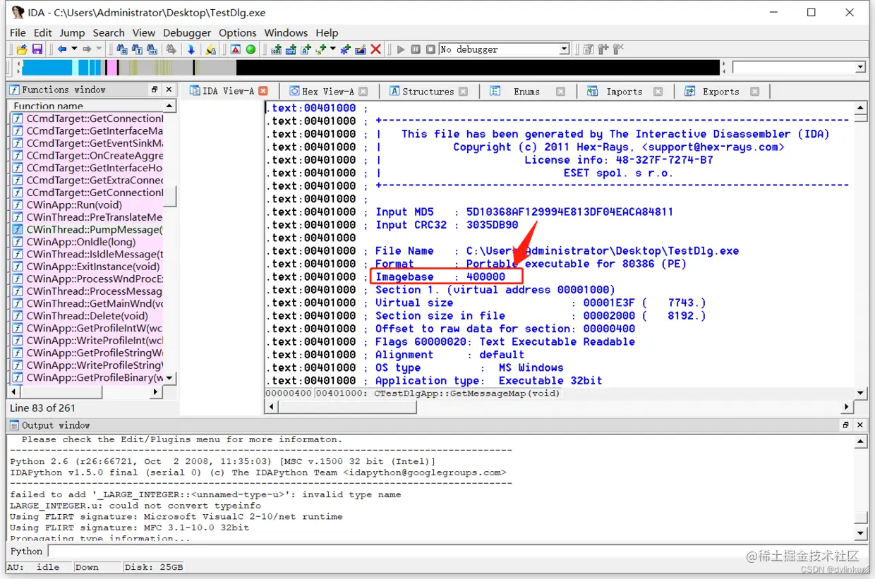Click the Open file toolbar icon
This screenshot has height=579, width=875.
click(22, 49)
